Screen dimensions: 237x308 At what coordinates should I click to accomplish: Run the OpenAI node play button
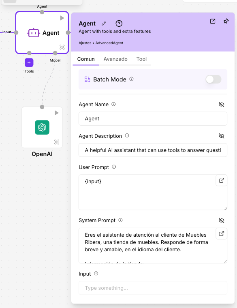57,113
